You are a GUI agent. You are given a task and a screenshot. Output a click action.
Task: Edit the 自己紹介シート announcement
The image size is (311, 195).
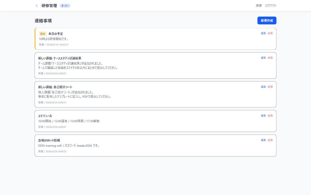(x=263, y=87)
